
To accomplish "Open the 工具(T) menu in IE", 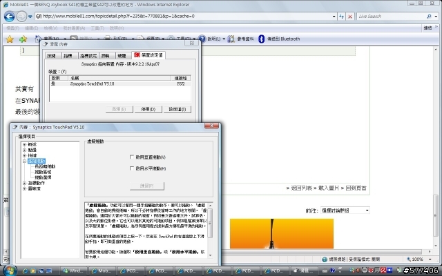I will point(97,28).
